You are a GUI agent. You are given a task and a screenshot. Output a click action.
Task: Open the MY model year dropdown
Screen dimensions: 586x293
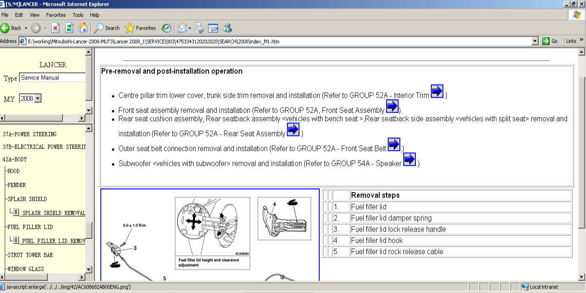click(37, 99)
